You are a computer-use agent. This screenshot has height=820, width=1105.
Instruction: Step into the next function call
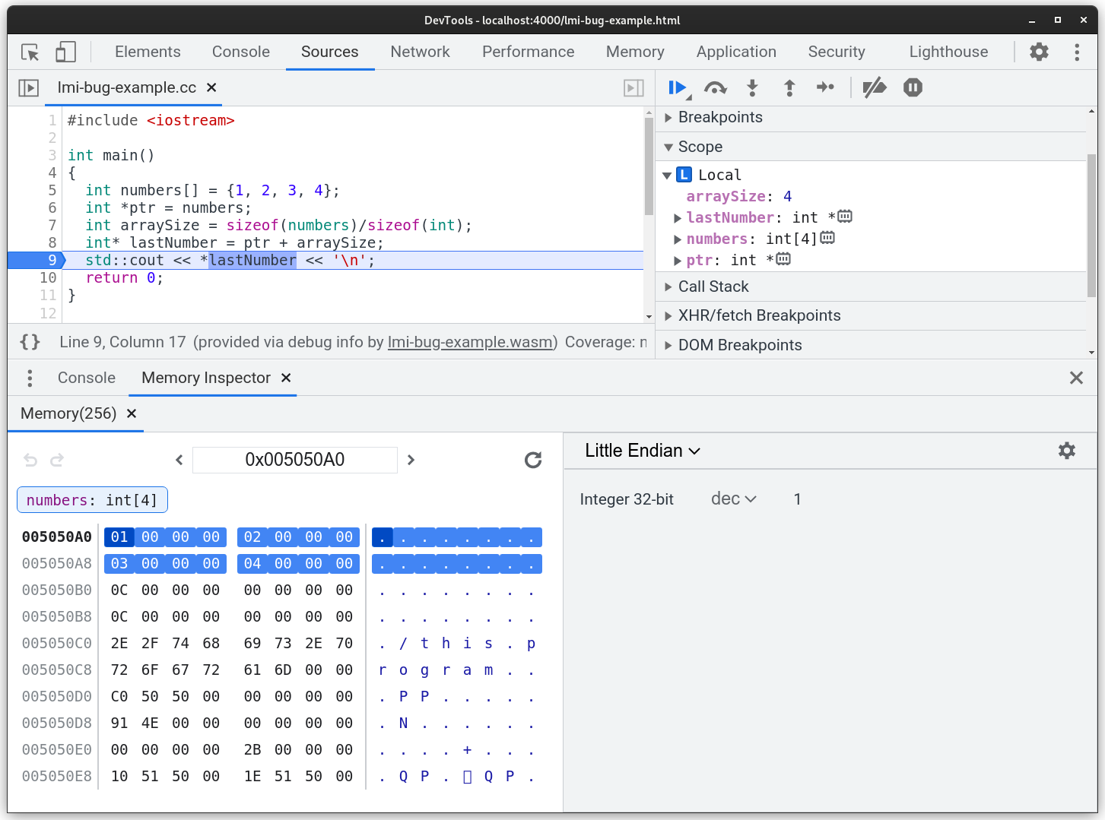click(752, 87)
